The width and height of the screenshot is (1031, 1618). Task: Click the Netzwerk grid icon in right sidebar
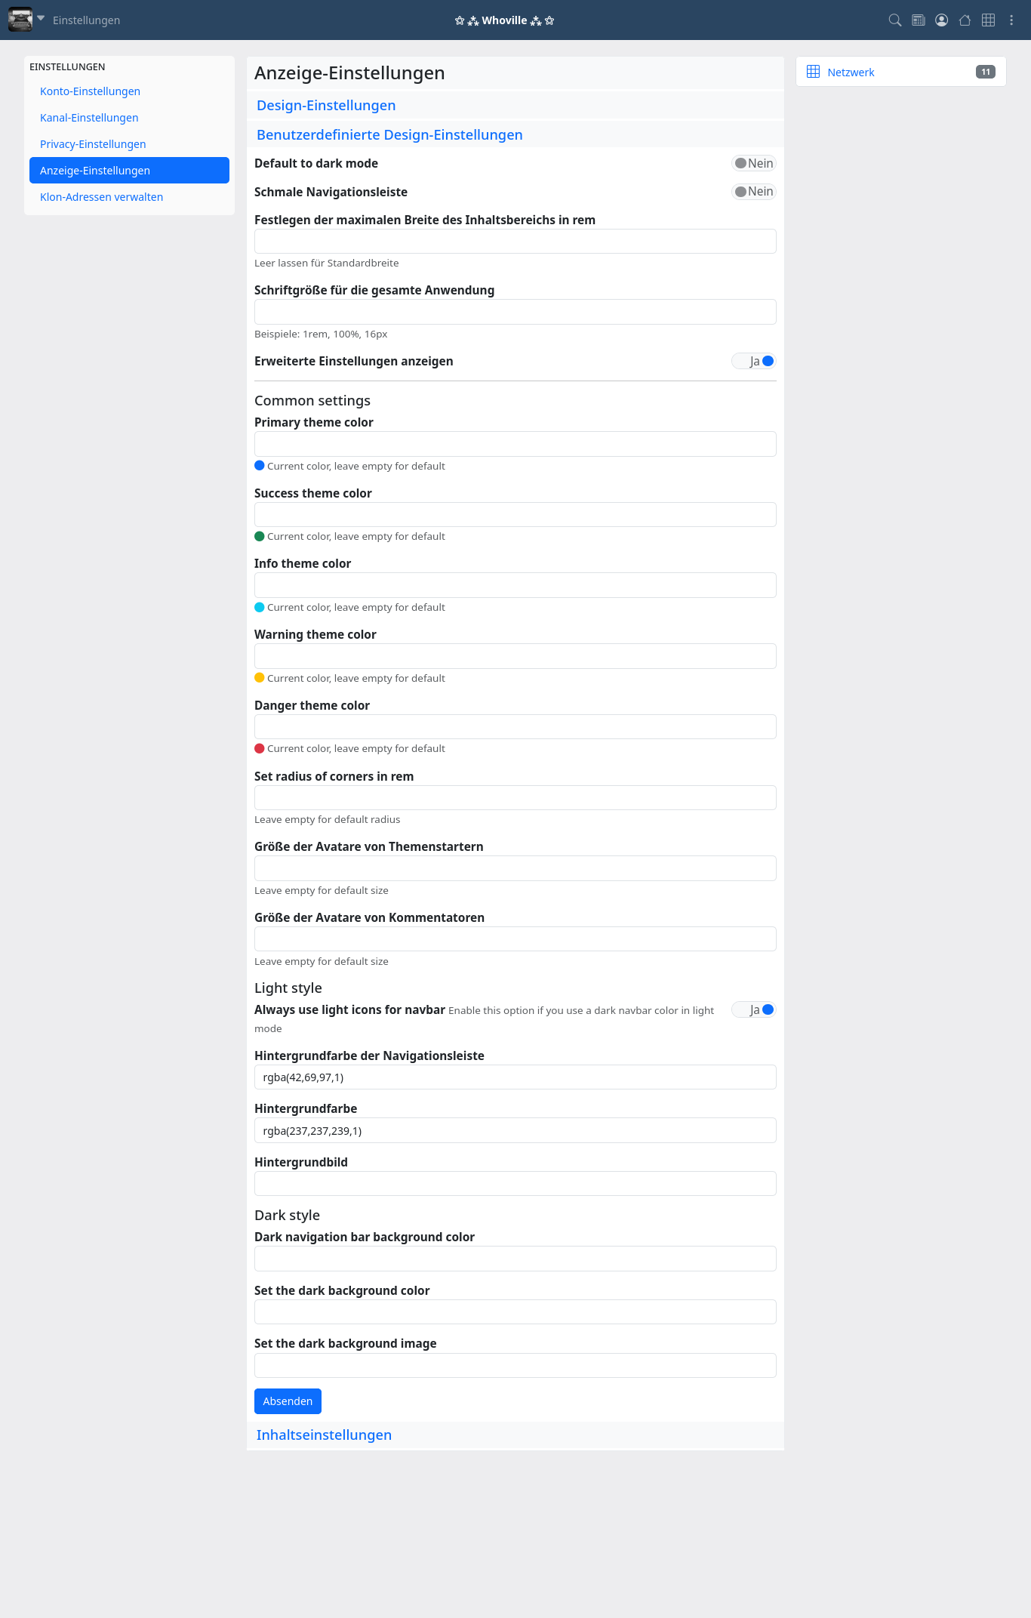pos(814,71)
